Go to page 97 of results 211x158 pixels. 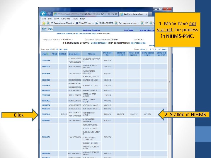[x=160, y=49]
